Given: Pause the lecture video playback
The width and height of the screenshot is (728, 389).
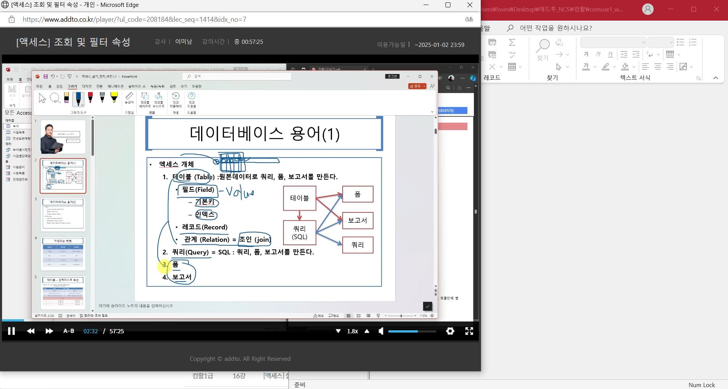Looking at the screenshot, I should [11, 331].
